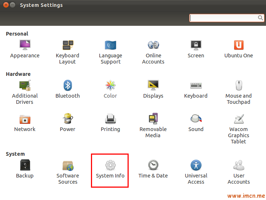Screen dimensions: 266x200
Task: Open the System Info gear icon
Action: pyautogui.click(x=111, y=165)
